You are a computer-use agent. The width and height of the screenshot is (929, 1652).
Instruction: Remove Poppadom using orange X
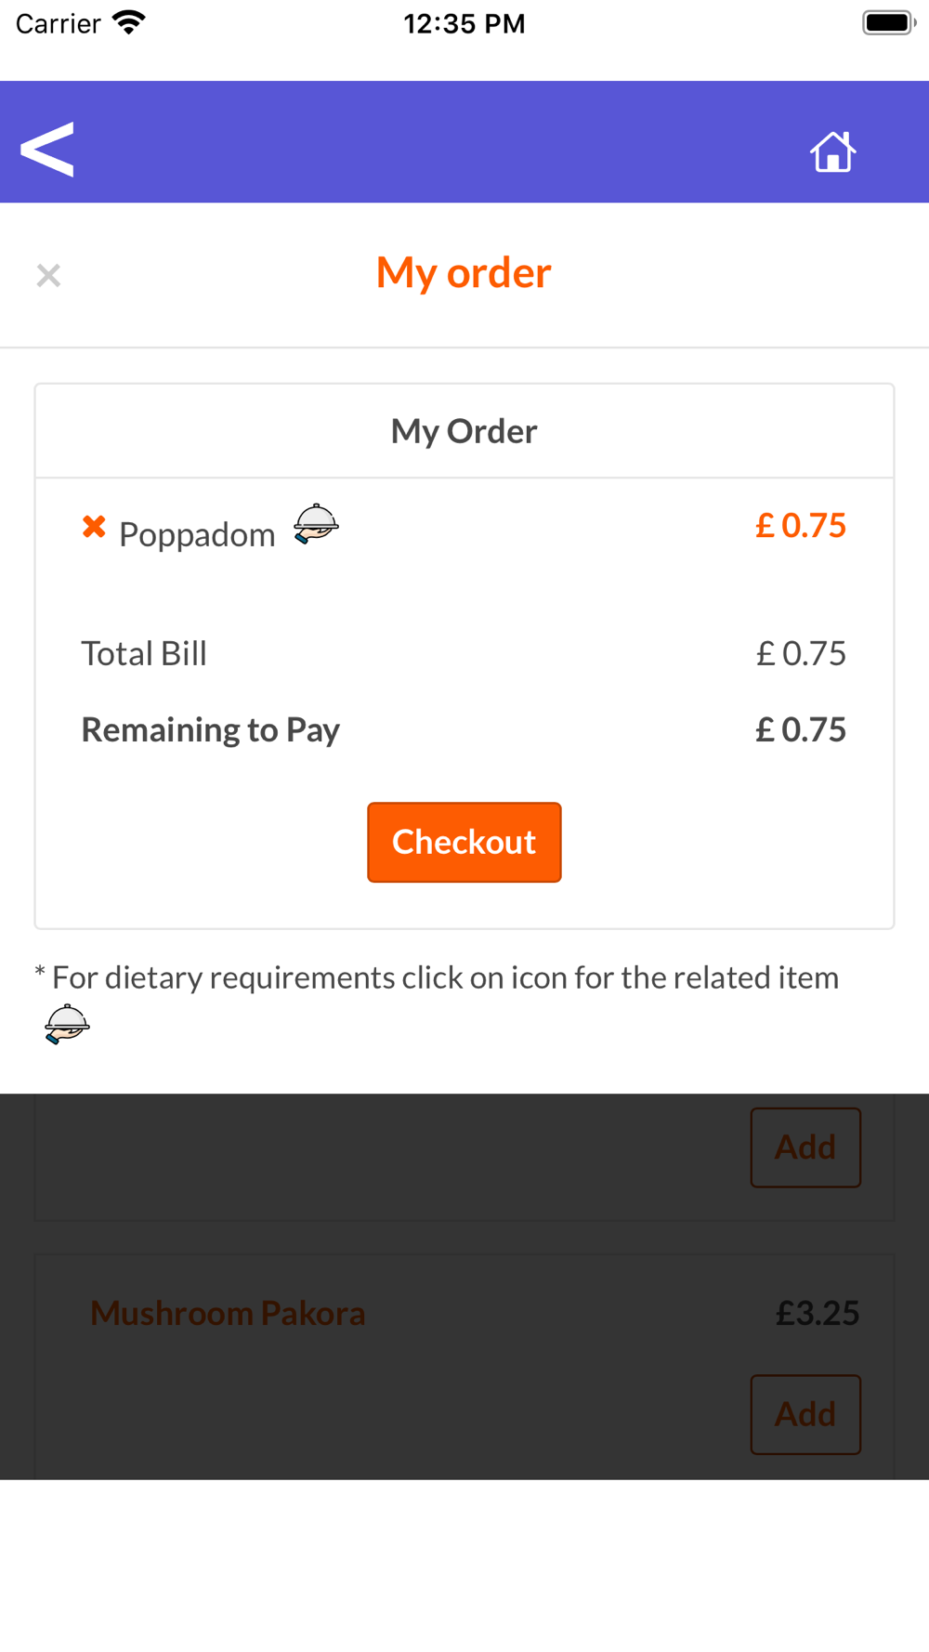94,527
